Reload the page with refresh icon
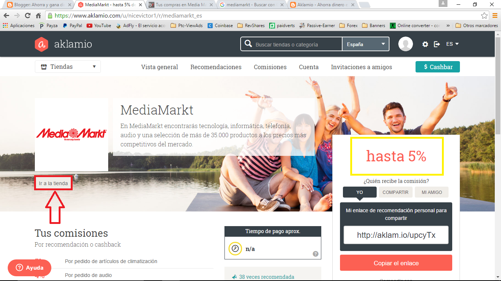This screenshot has height=281, width=501. coord(28,16)
